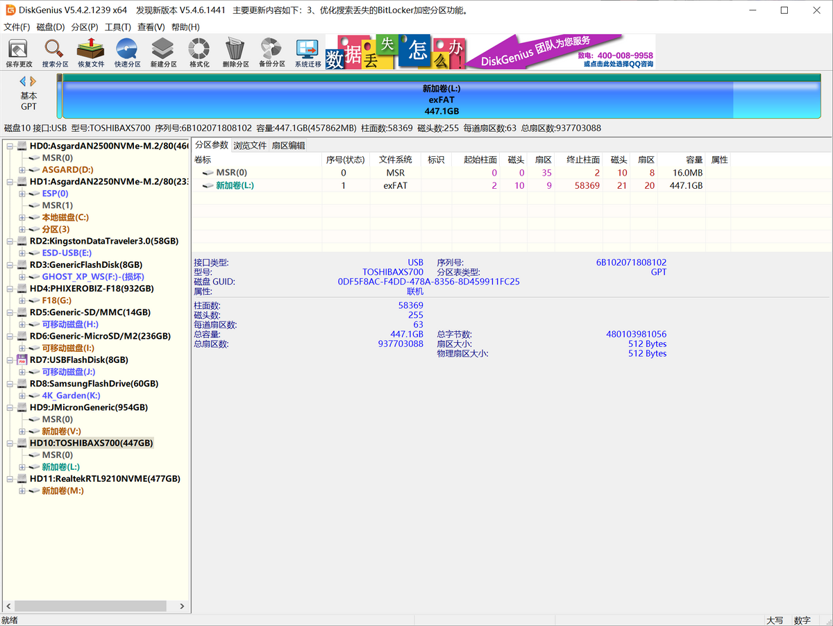This screenshot has height=626, width=833.
Task: Click the Recover Files (恢复文件) icon
Action: pos(91,53)
